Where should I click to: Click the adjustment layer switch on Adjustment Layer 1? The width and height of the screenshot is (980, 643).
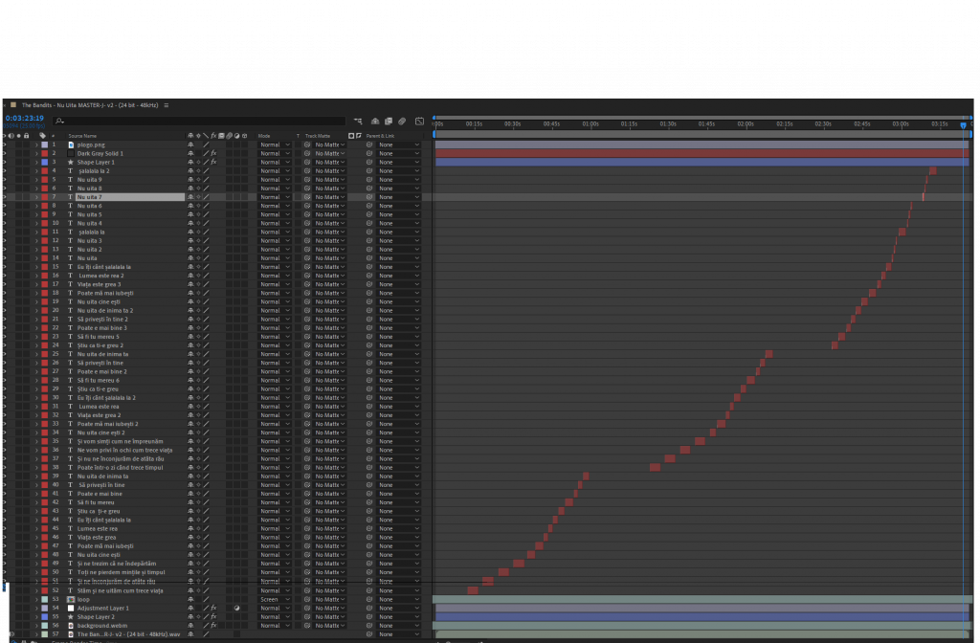tap(236, 608)
